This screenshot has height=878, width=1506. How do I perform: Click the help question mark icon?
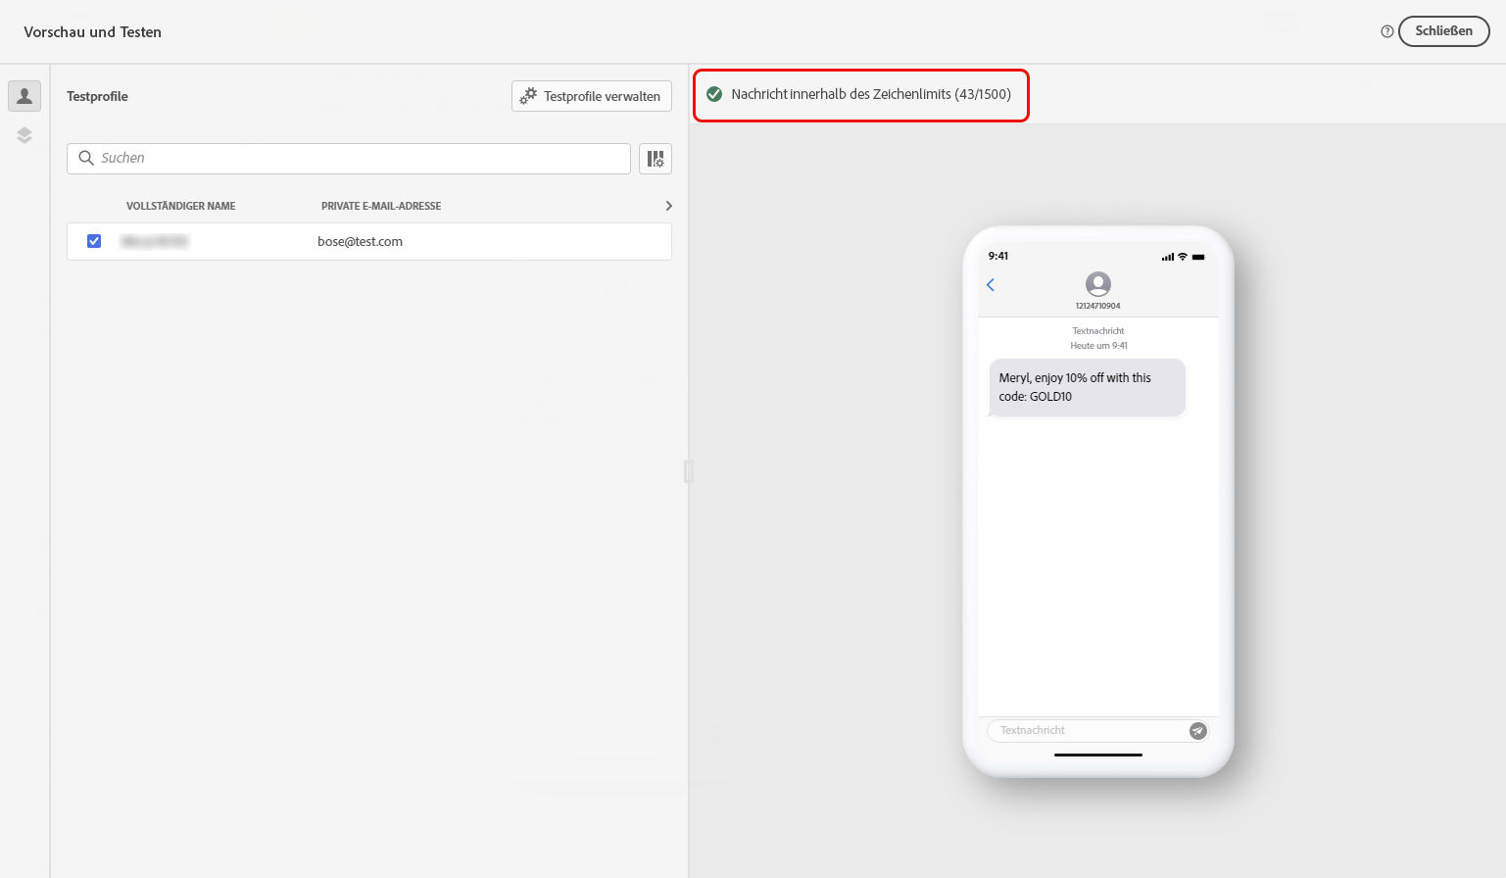click(1386, 31)
